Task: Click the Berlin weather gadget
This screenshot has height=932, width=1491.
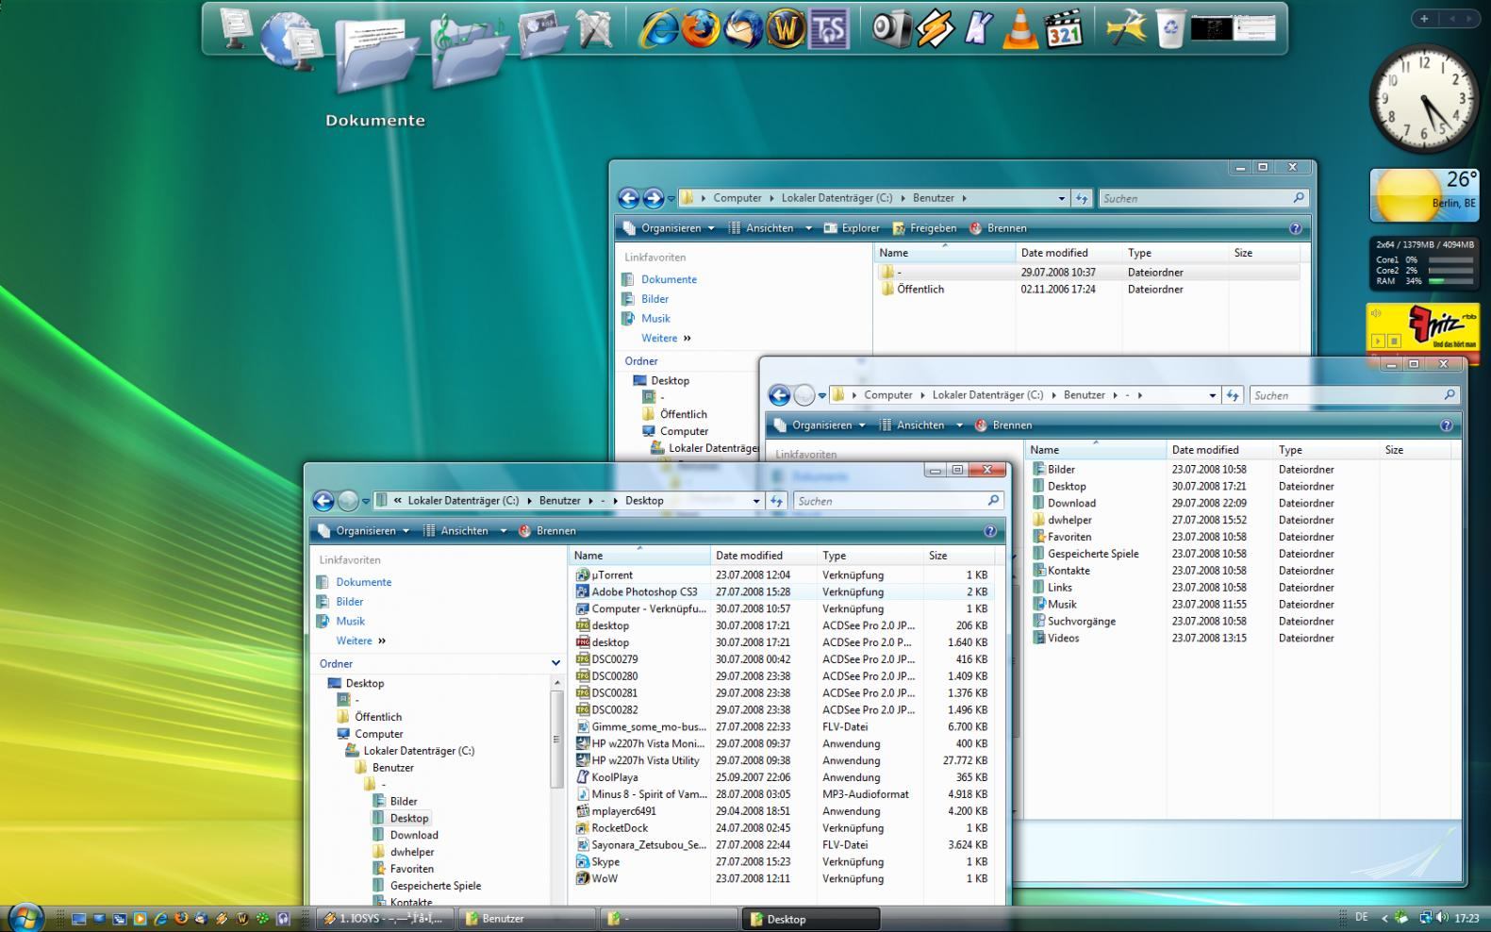Action: 1424,194
